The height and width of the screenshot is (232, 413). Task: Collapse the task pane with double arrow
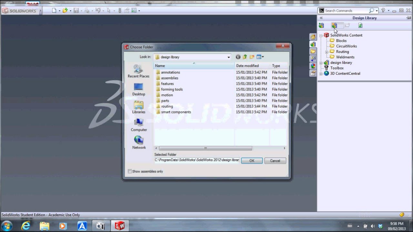(321, 18)
